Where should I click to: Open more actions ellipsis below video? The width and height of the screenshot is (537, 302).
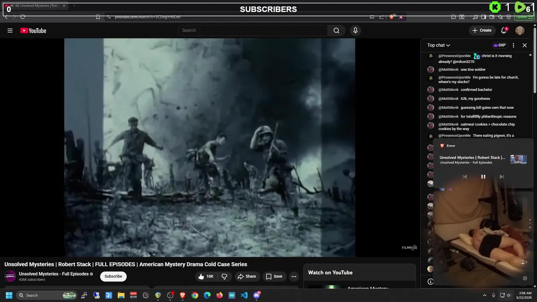click(x=294, y=276)
